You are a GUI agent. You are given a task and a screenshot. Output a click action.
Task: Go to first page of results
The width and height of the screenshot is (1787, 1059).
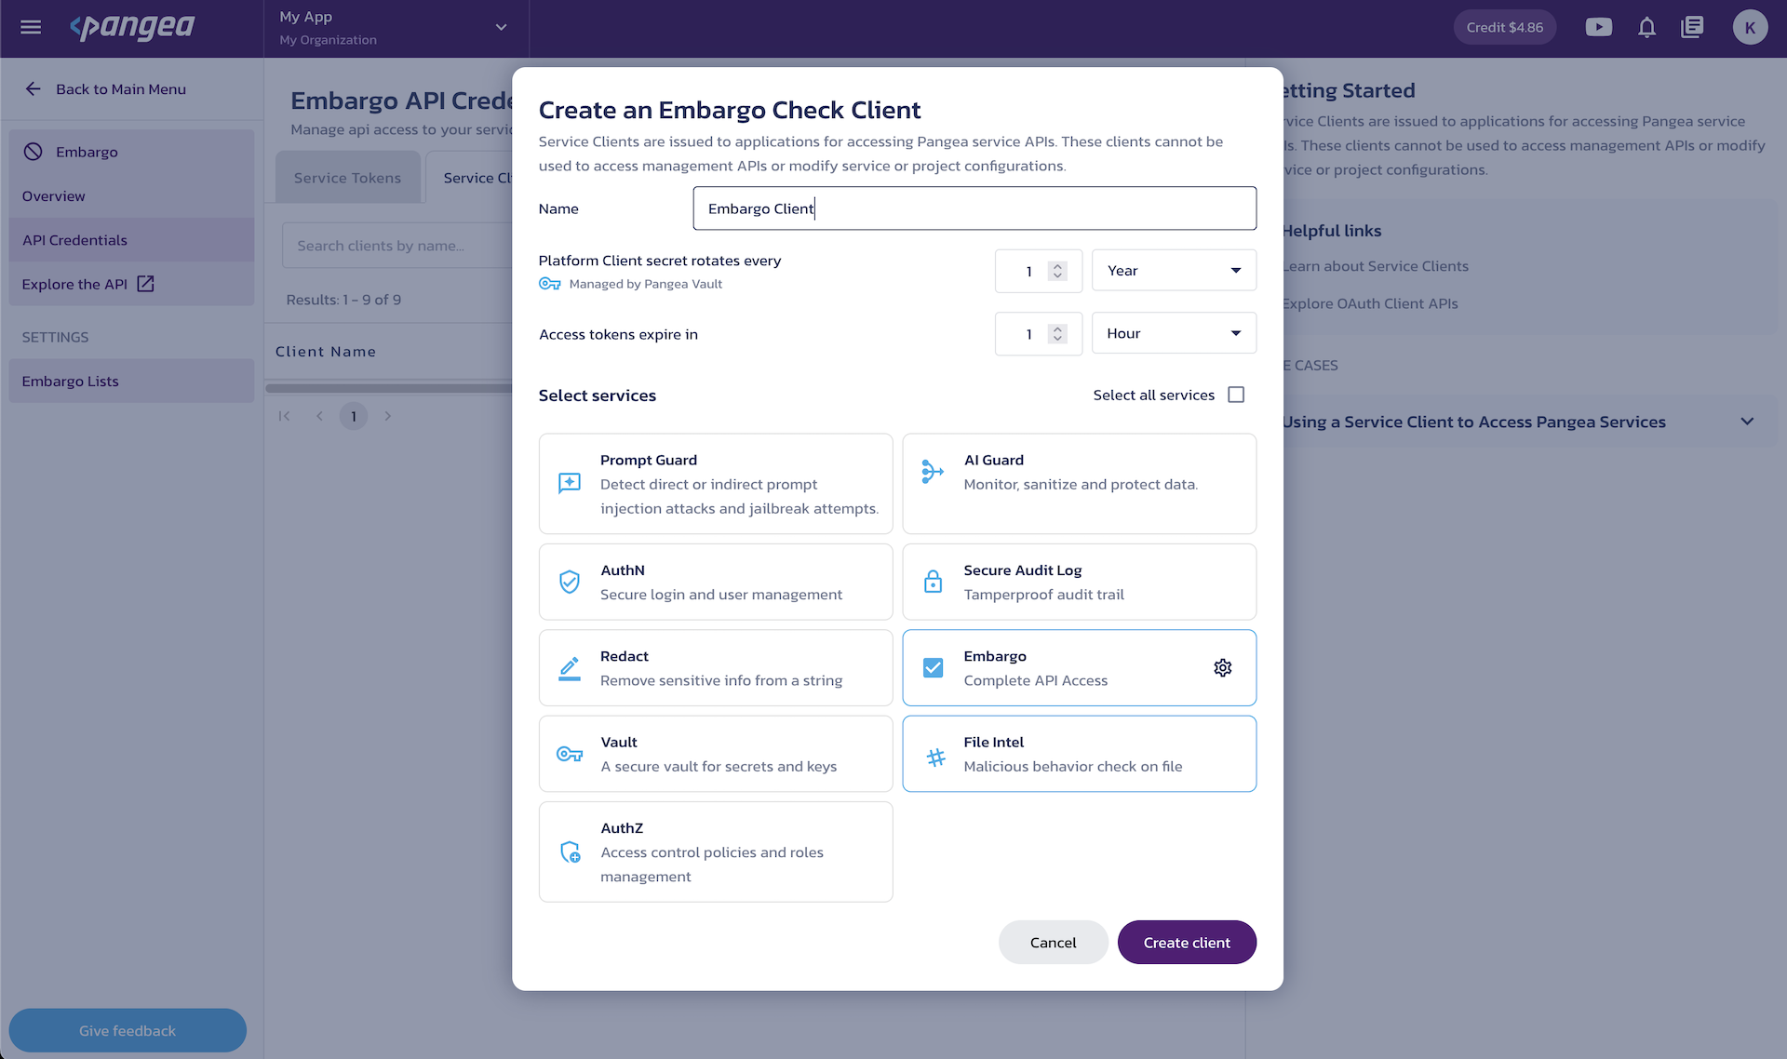(285, 416)
